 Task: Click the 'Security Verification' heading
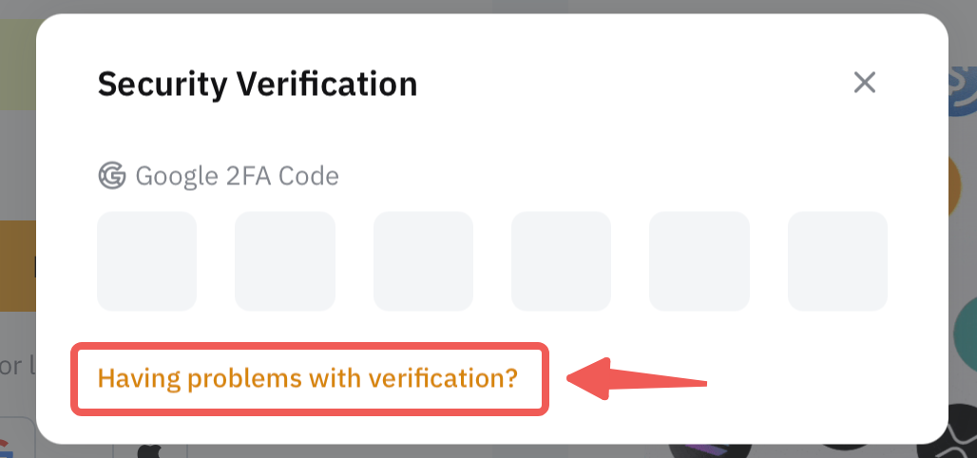[x=258, y=85]
